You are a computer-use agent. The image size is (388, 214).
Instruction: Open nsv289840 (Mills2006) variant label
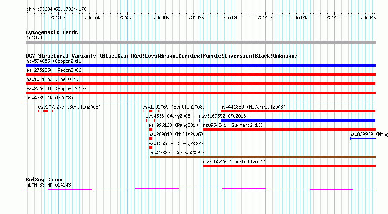point(176,134)
